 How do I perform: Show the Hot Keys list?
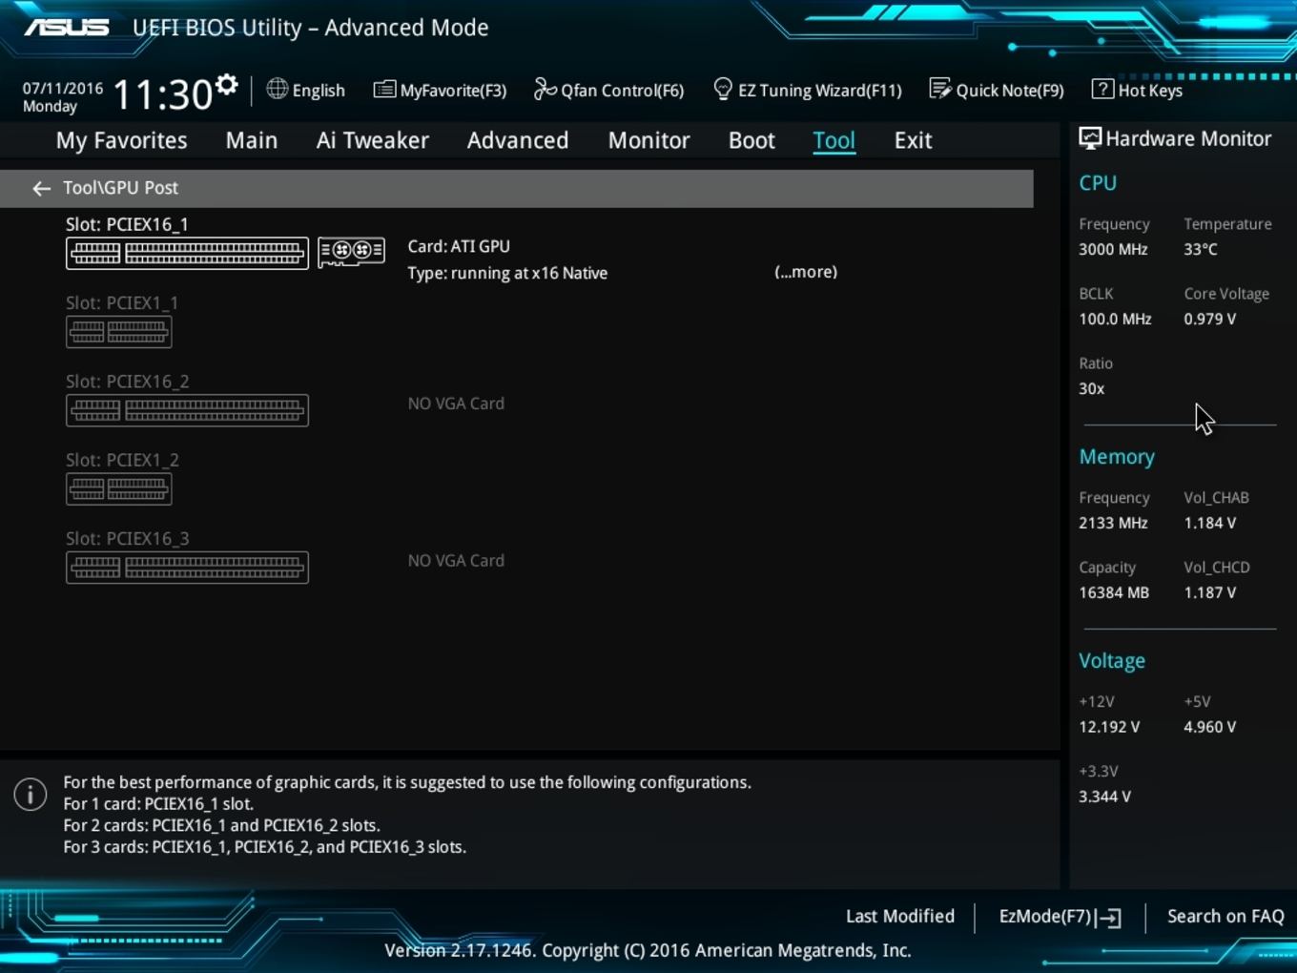pos(1150,91)
